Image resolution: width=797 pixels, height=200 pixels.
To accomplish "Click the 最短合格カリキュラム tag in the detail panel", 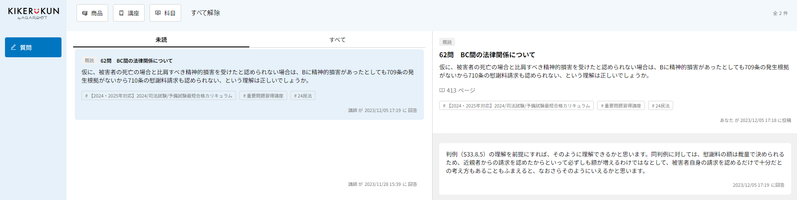I will coord(517,106).
